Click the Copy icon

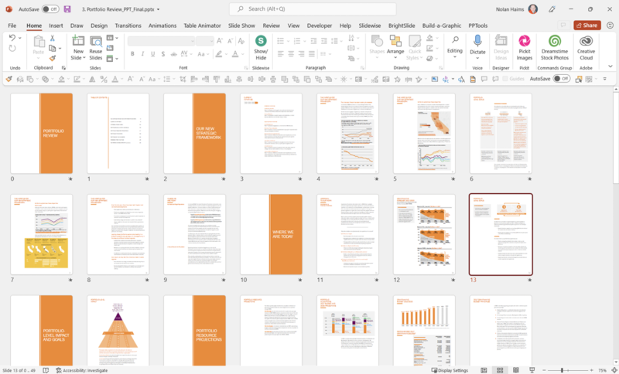(52, 48)
